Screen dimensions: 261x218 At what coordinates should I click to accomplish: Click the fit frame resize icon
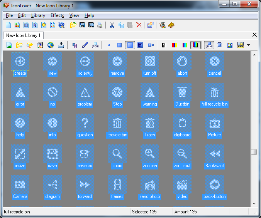click(x=220, y=45)
